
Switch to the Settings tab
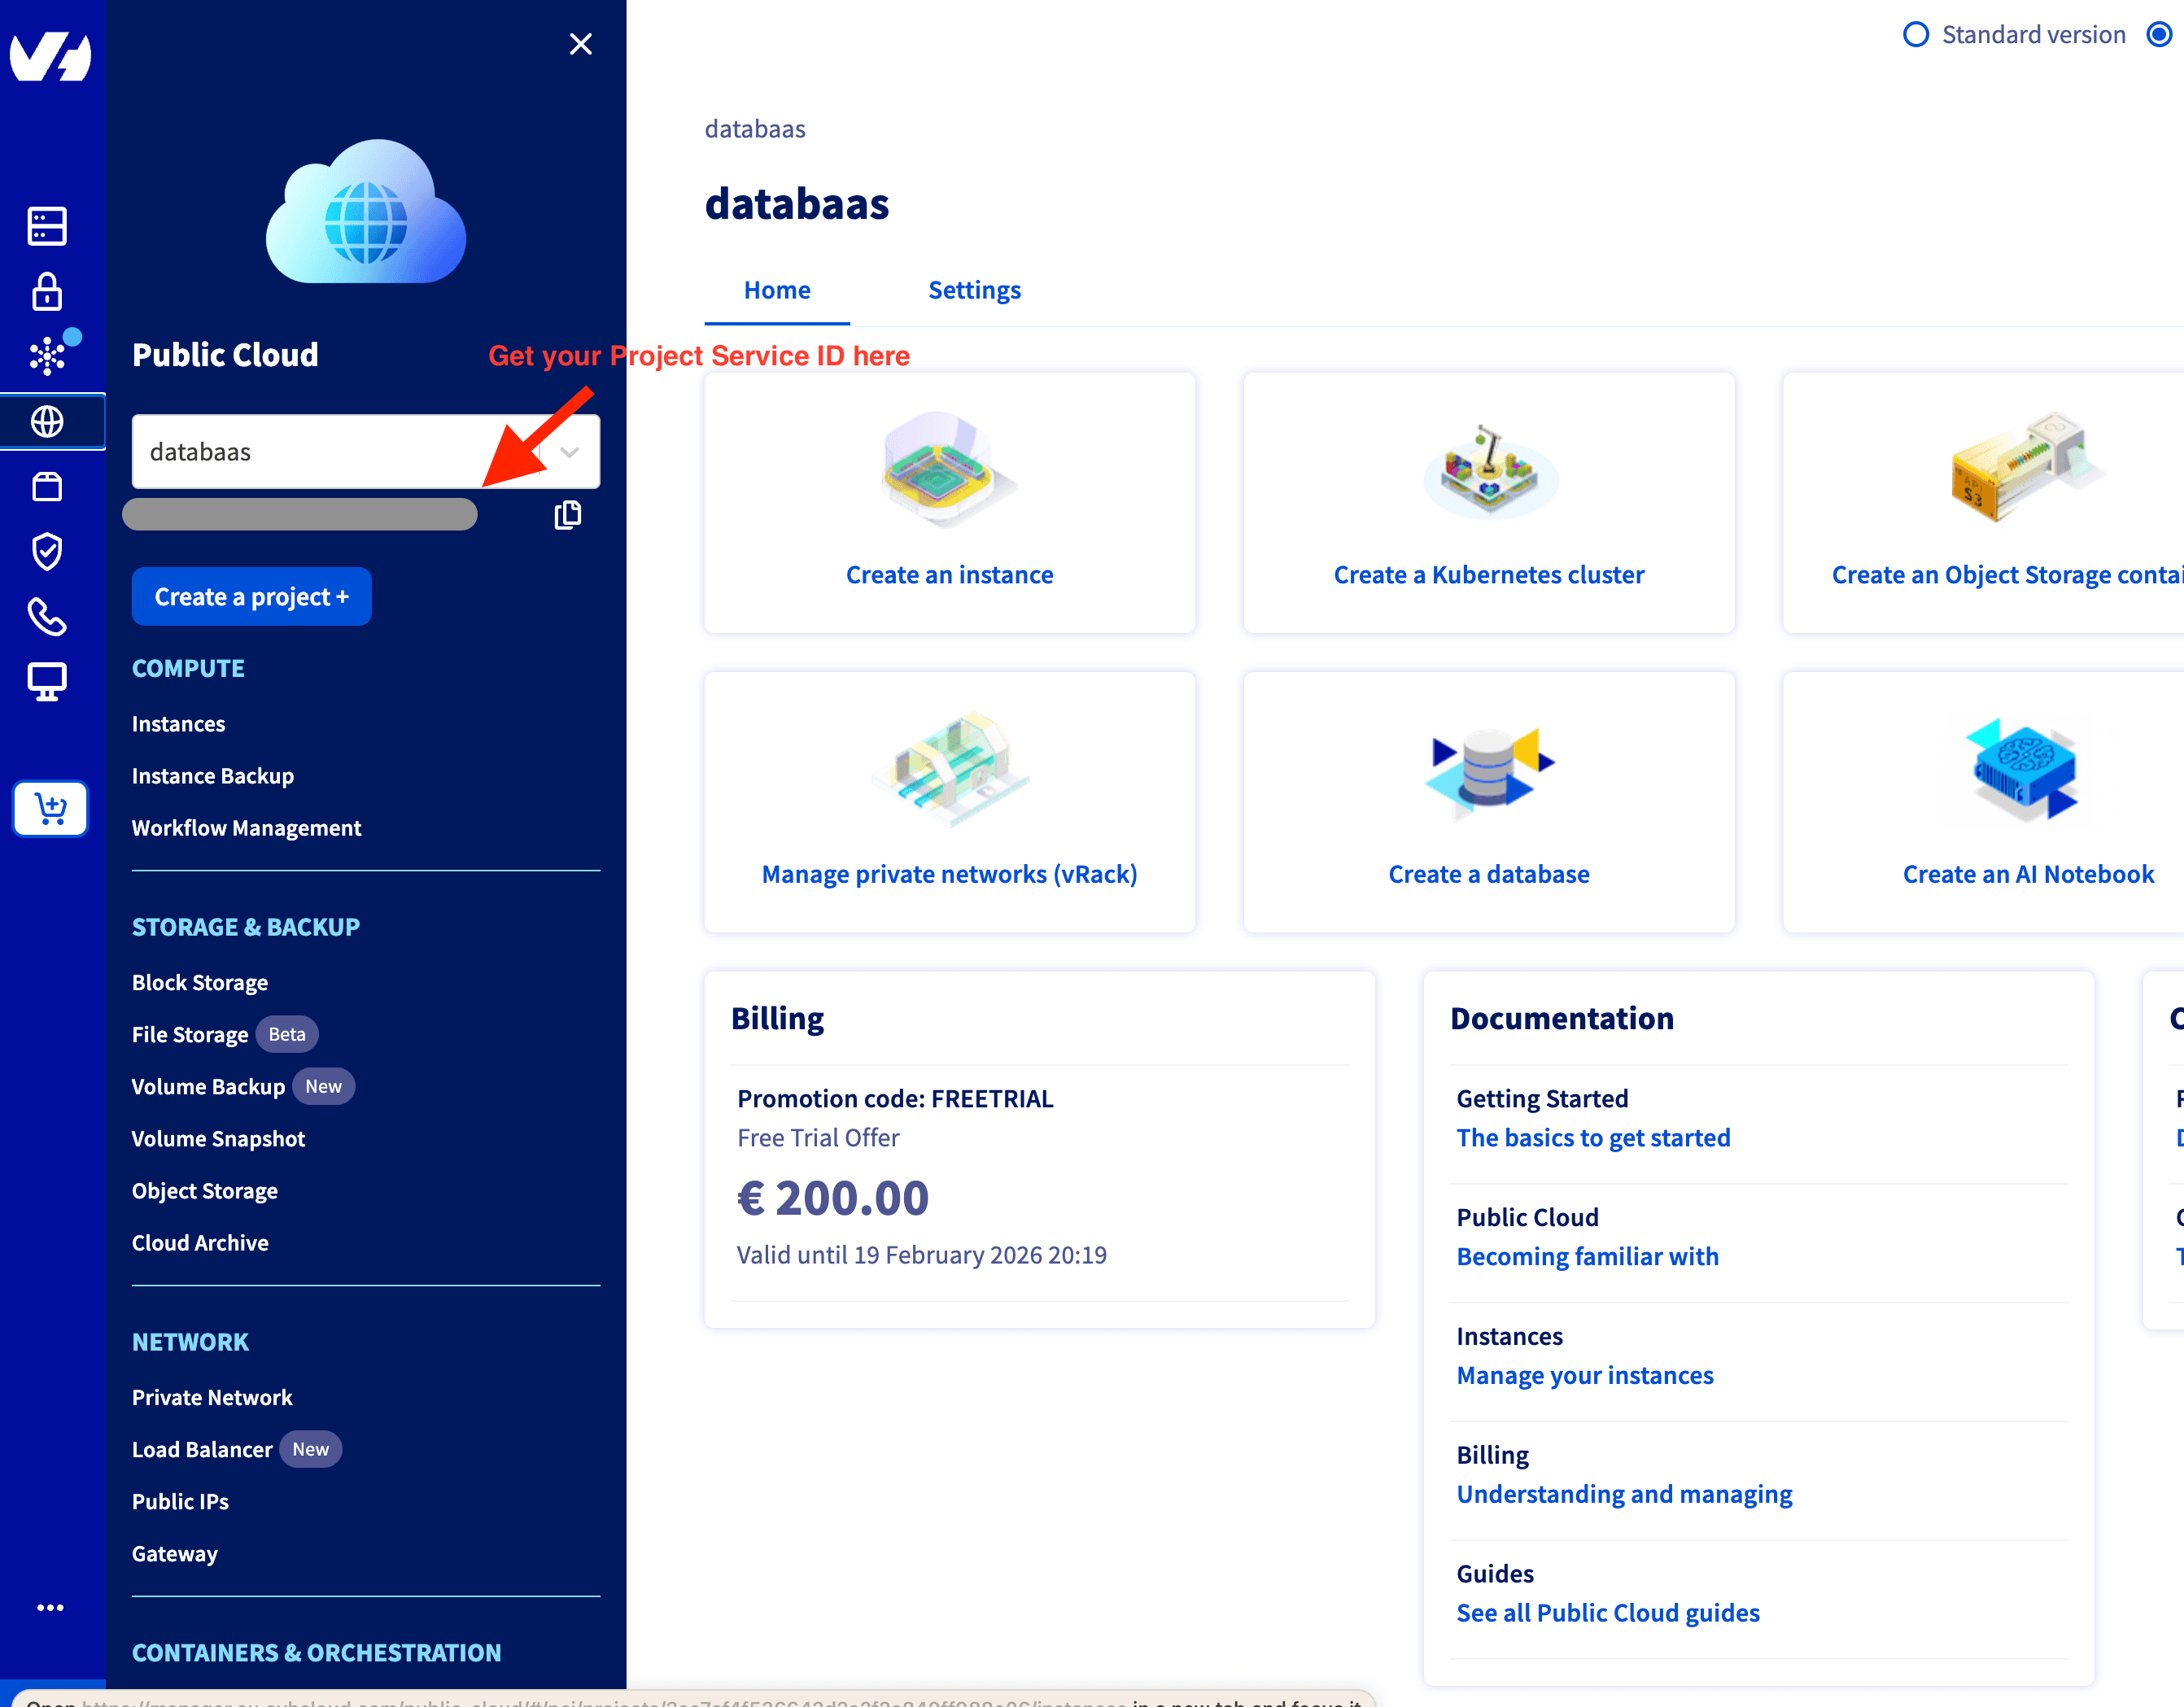click(x=974, y=290)
